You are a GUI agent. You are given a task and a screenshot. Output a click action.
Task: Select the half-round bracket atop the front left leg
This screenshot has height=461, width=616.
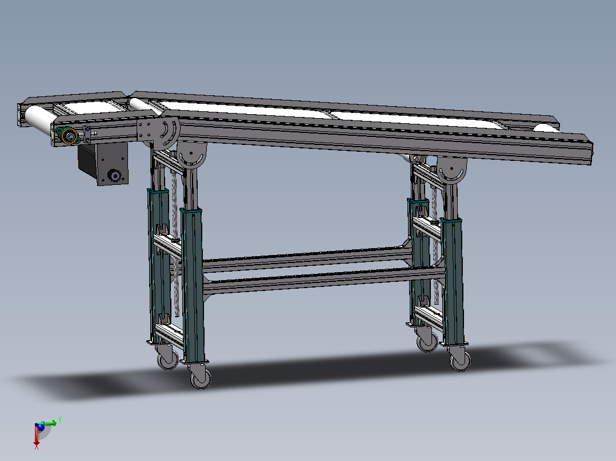pyautogui.click(x=192, y=155)
